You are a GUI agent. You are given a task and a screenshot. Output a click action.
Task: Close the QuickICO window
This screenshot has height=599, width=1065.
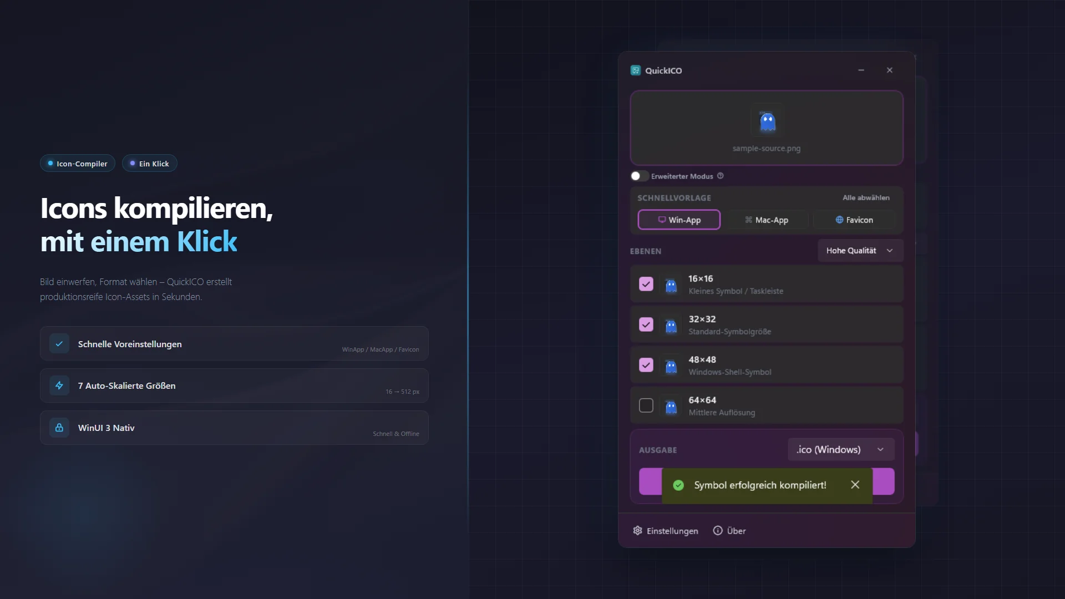890,70
